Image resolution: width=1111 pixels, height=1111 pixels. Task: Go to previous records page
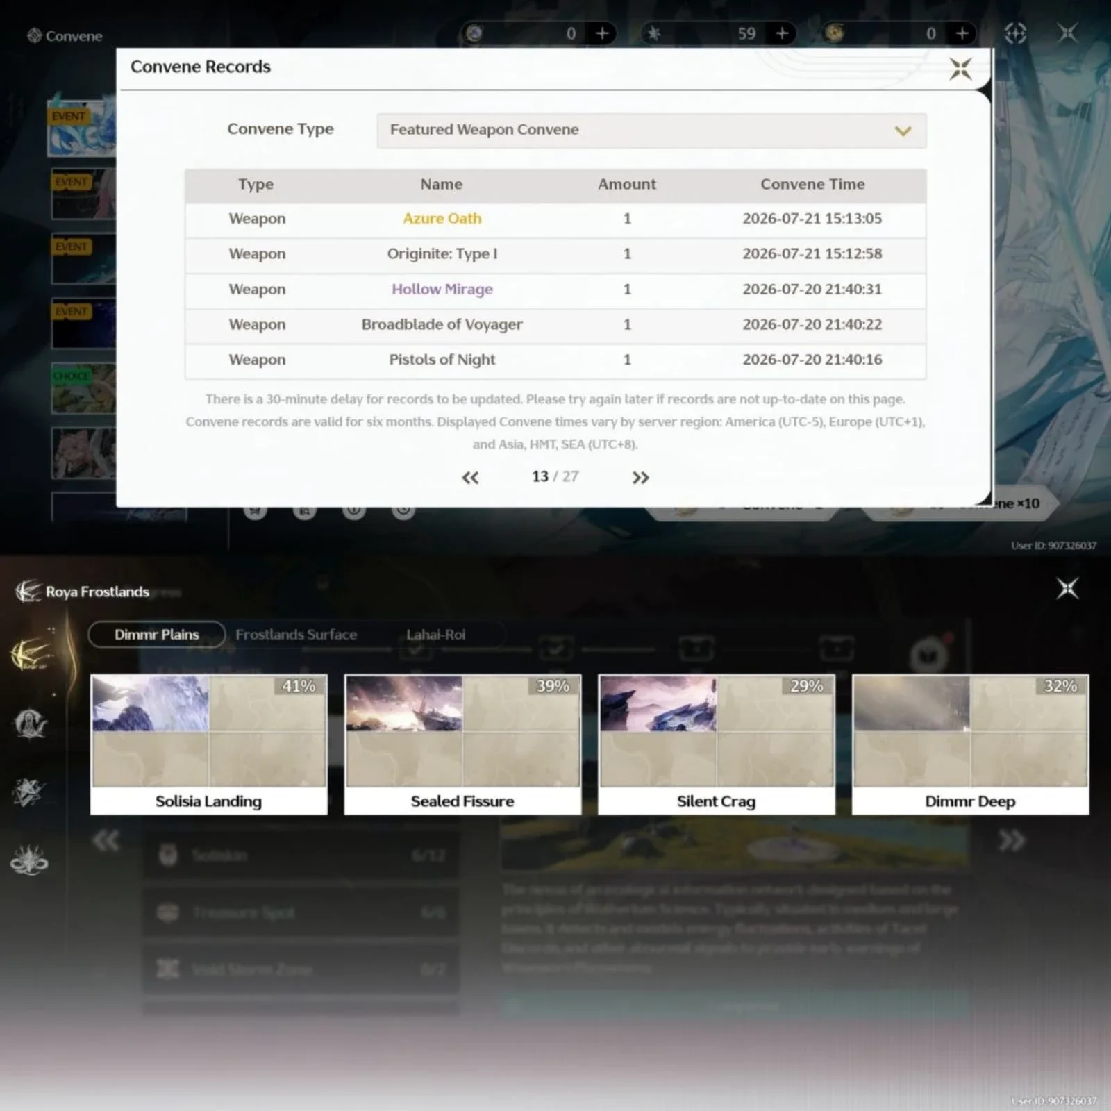470,477
